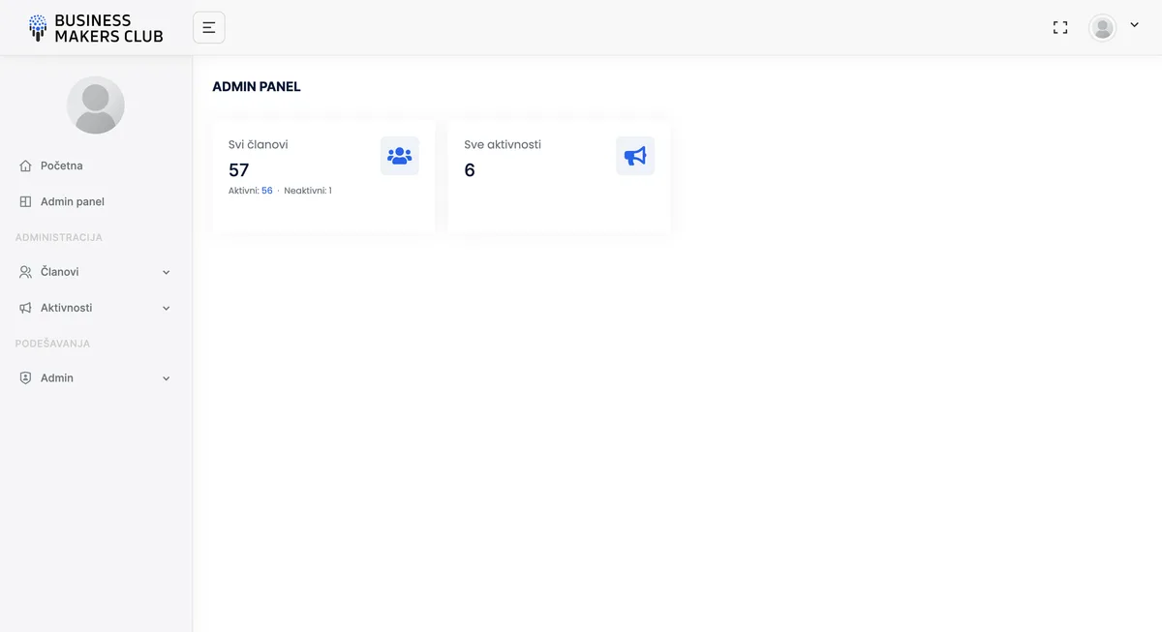
Task: Open the Admin settings menu item
Action: [x=57, y=378]
